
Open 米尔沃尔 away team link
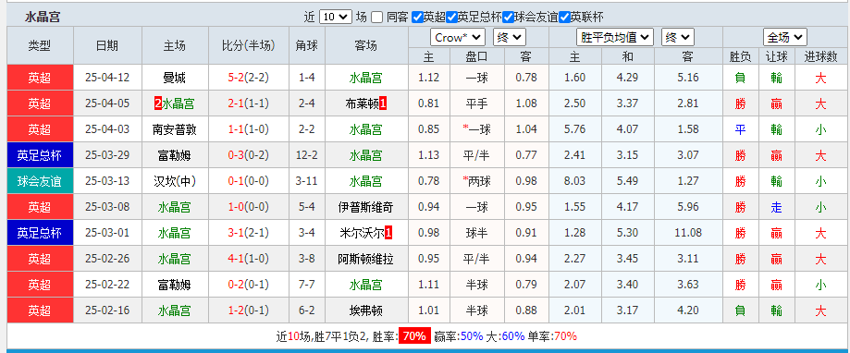pos(362,233)
